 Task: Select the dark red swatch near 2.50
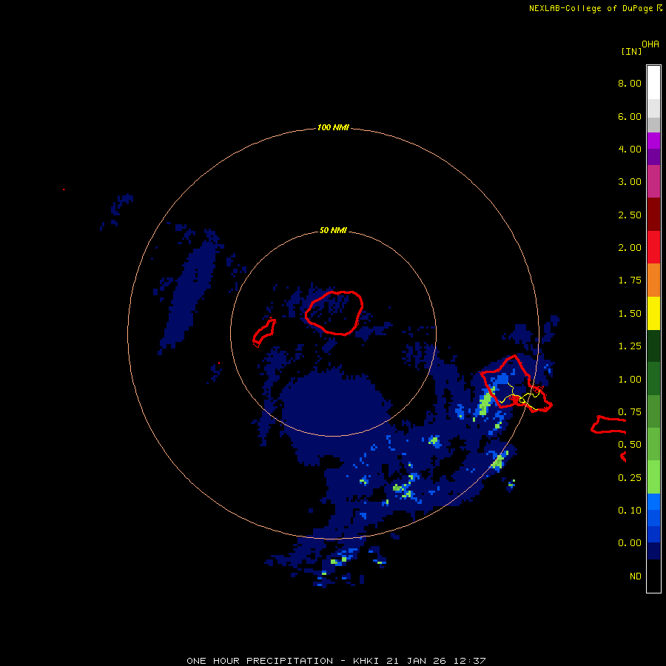(653, 215)
